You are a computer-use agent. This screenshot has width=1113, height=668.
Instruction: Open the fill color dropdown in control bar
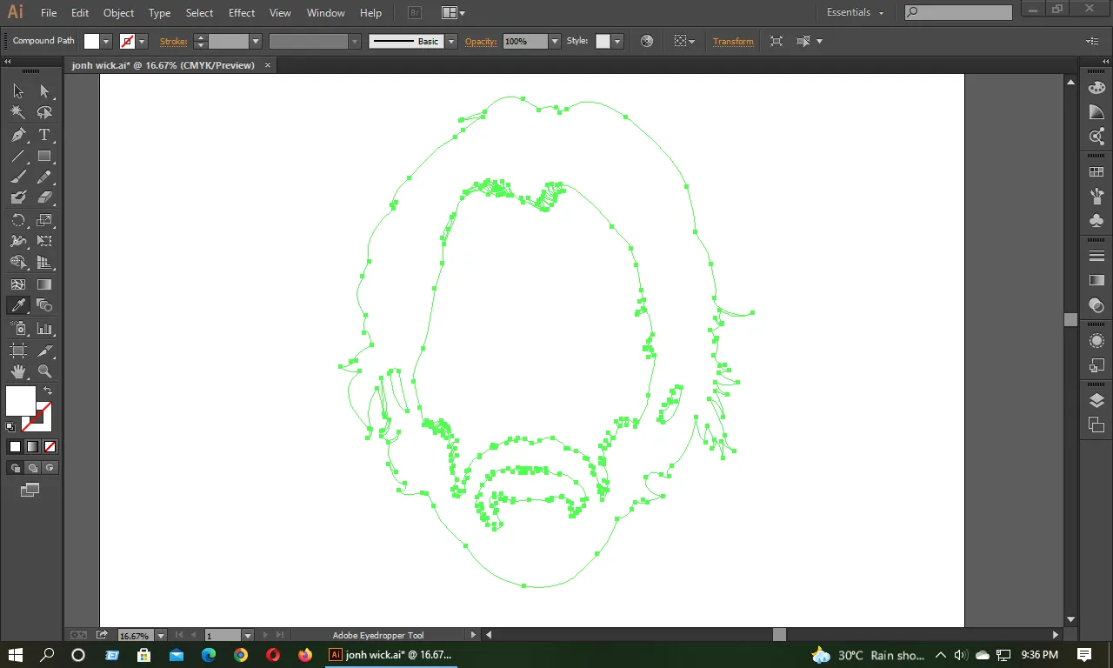pyautogui.click(x=107, y=41)
